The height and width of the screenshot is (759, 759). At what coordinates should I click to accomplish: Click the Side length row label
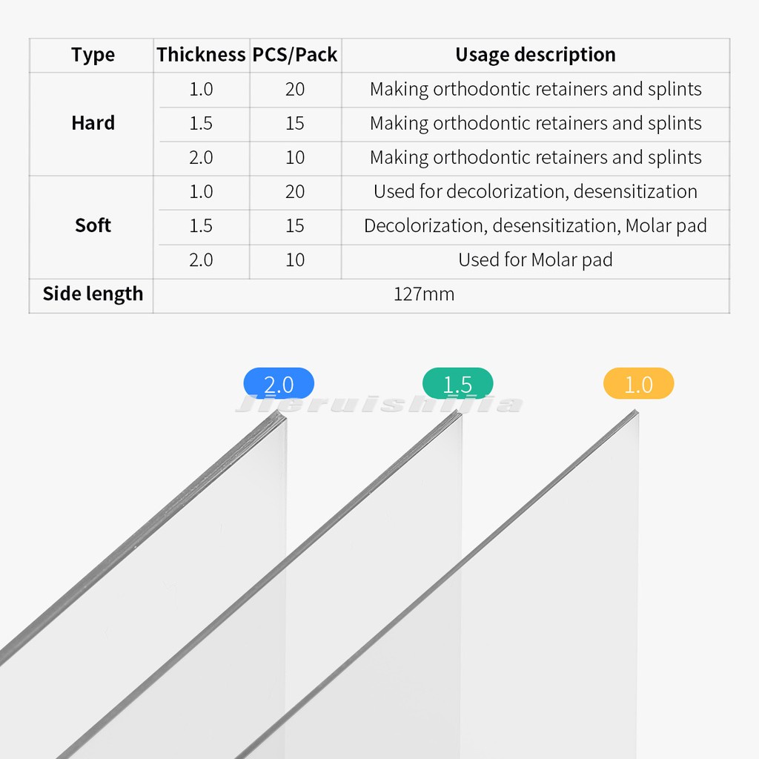pyautogui.click(x=93, y=294)
